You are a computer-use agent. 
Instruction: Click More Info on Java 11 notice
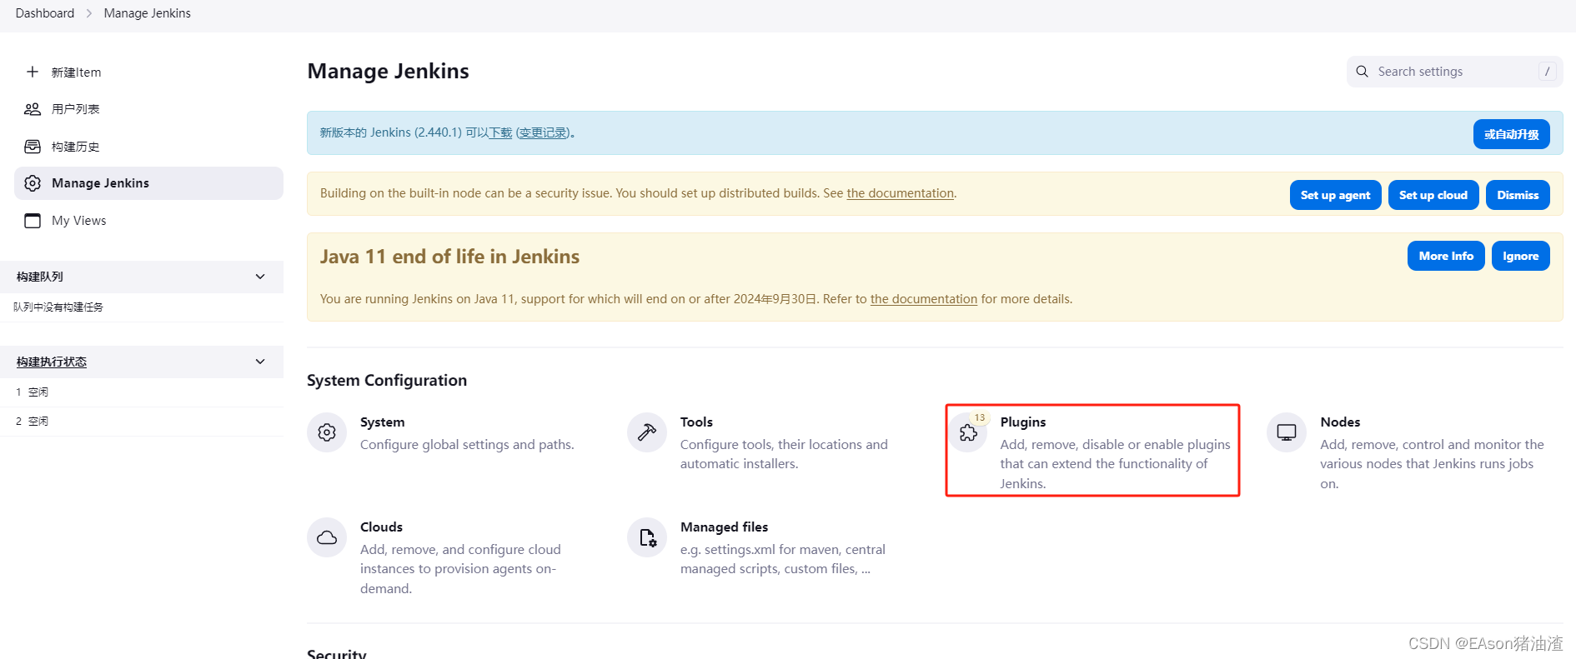tap(1446, 256)
